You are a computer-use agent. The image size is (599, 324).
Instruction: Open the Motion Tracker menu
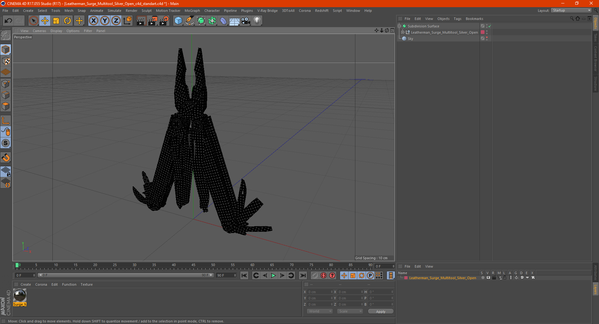pos(168,11)
